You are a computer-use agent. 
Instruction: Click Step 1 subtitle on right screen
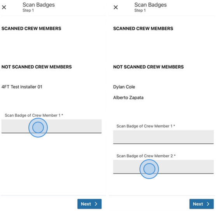pyautogui.click(x=140, y=10)
